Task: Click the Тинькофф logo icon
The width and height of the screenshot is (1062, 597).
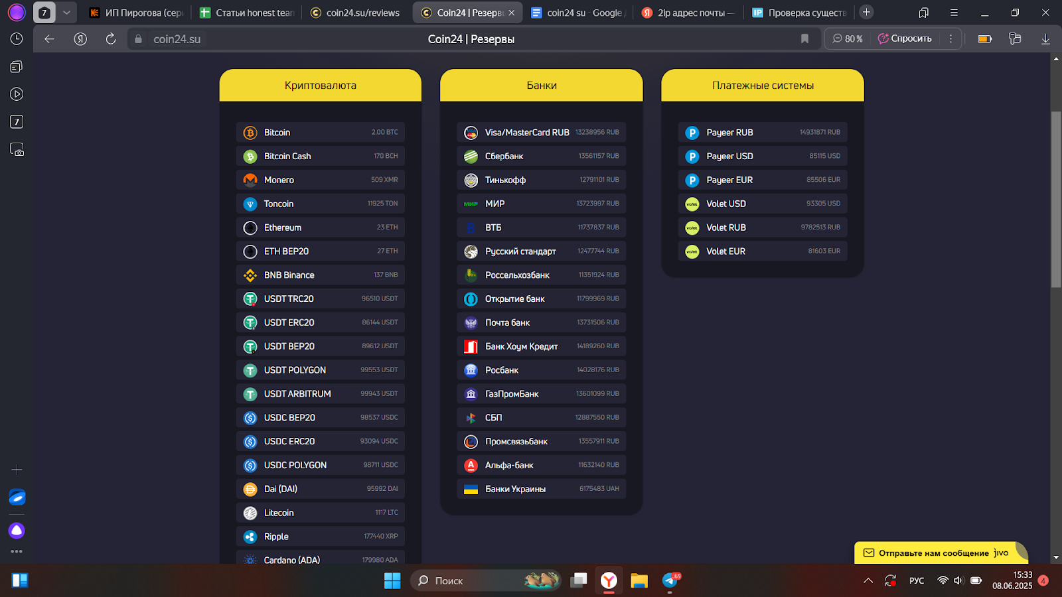Action: pyautogui.click(x=471, y=180)
